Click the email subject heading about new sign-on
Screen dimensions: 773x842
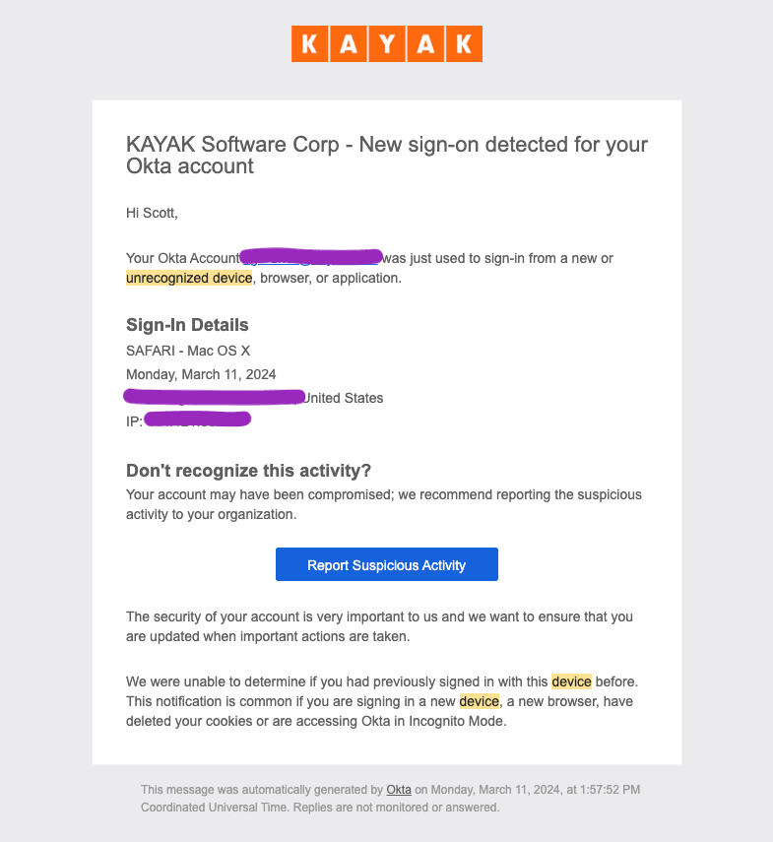tap(386, 156)
